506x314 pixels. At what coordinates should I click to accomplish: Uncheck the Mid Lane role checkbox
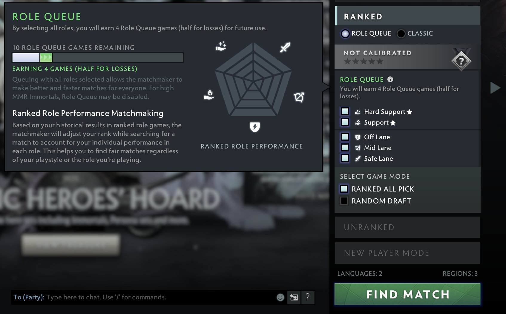(345, 148)
